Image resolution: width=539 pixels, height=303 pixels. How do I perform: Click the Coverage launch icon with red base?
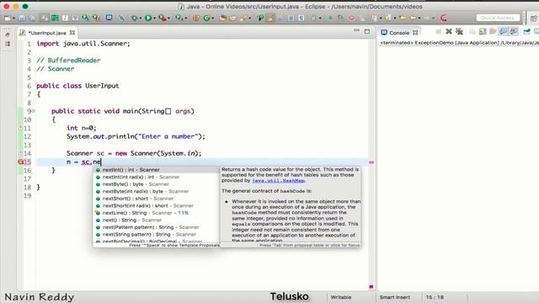tap(162, 18)
